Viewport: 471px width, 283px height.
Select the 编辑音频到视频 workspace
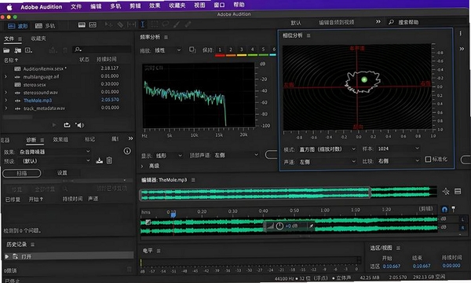coord(337,22)
